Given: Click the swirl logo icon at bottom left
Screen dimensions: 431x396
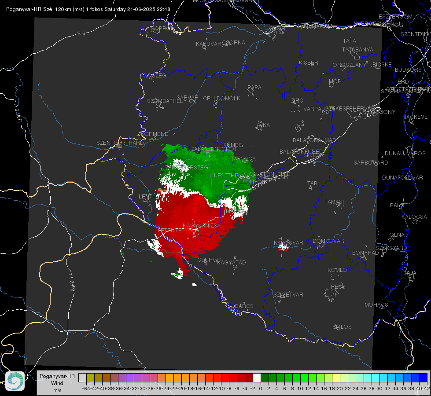Looking at the screenshot, I should (x=15, y=381).
